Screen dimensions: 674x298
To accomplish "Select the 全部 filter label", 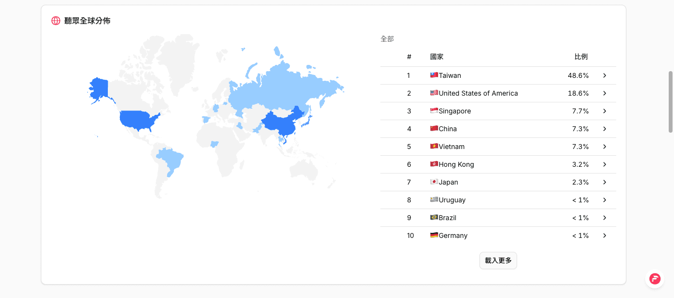I will [x=387, y=39].
